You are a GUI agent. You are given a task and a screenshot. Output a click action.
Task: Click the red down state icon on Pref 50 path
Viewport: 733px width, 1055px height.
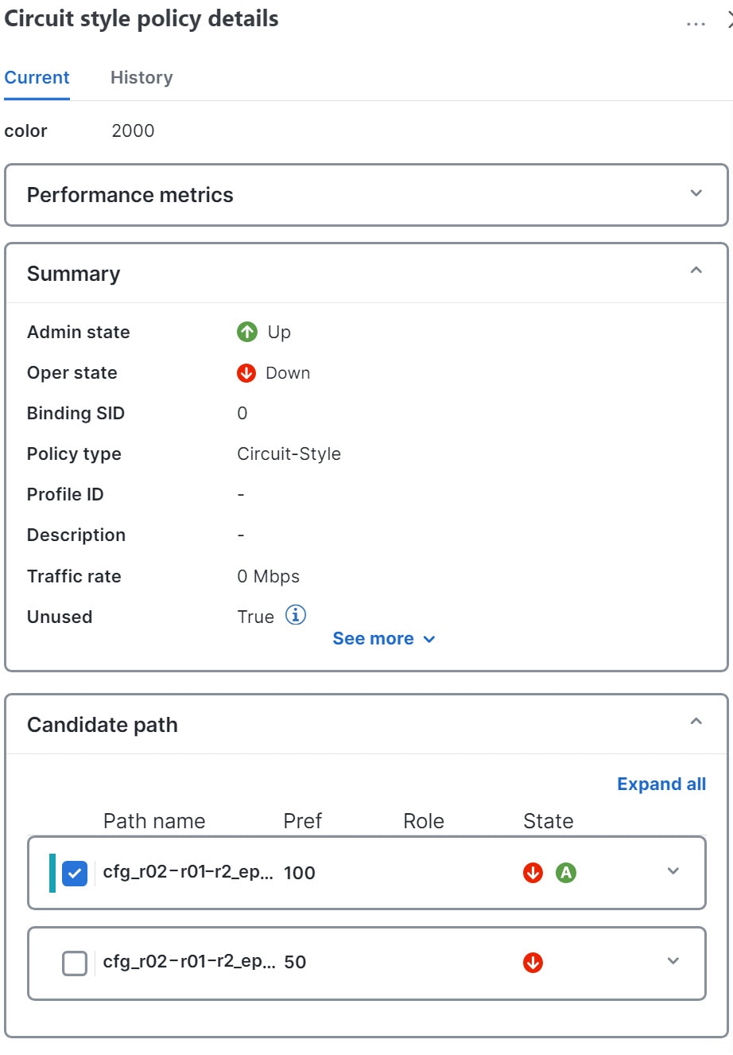click(533, 963)
